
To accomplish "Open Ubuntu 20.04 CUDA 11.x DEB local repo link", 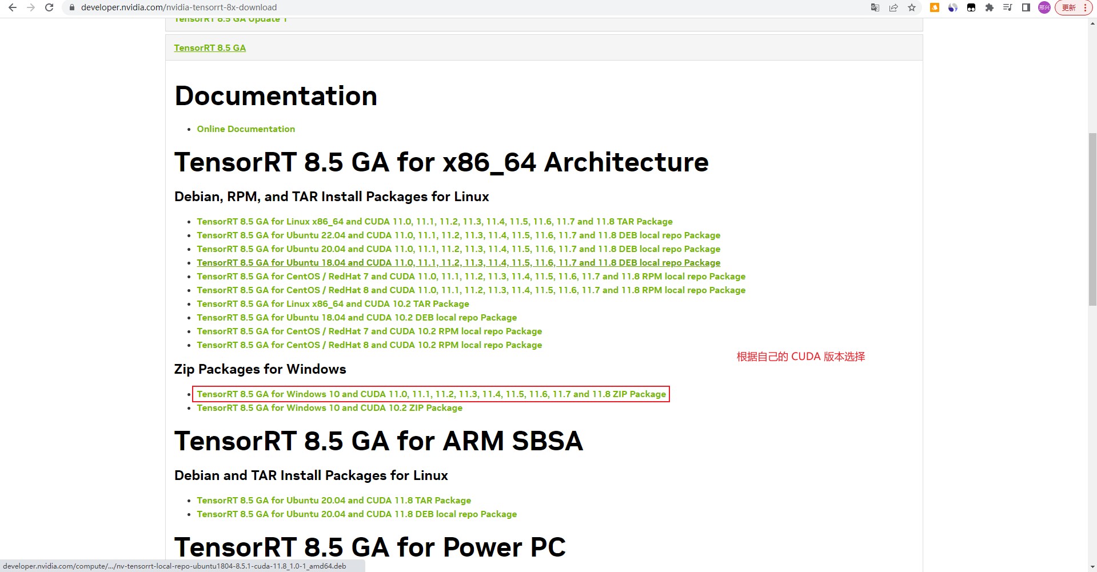I will click(x=458, y=249).
